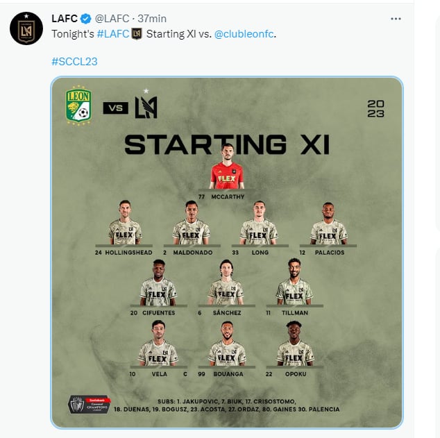The image size is (440, 438).
Task: Open the tweet's more options menu
Action: click(x=396, y=19)
